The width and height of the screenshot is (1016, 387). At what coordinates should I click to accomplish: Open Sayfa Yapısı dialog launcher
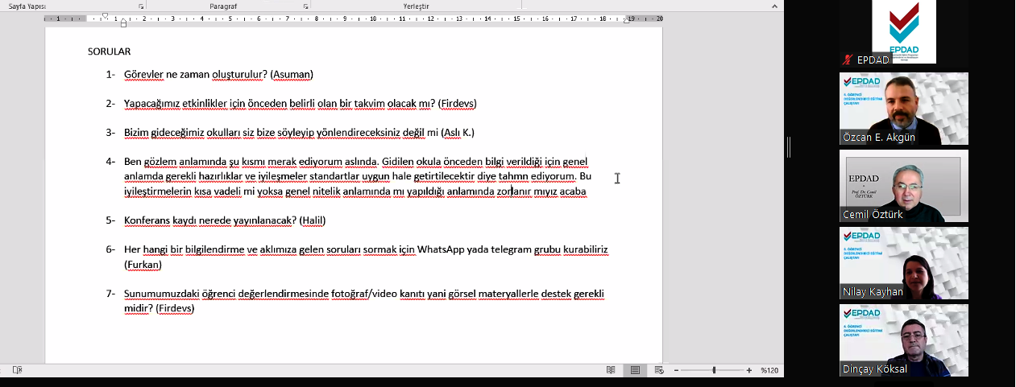[141, 6]
